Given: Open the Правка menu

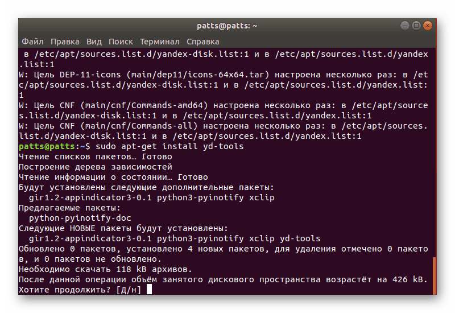Looking at the screenshot, I should (x=65, y=42).
